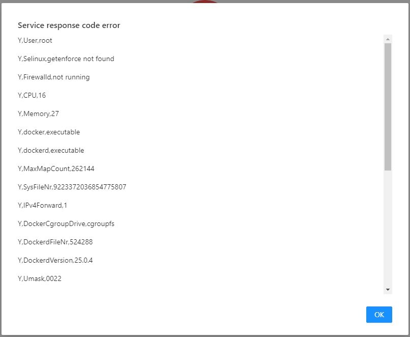Click the 'DockerdVersion,25.0.4' line

click(x=55, y=260)
